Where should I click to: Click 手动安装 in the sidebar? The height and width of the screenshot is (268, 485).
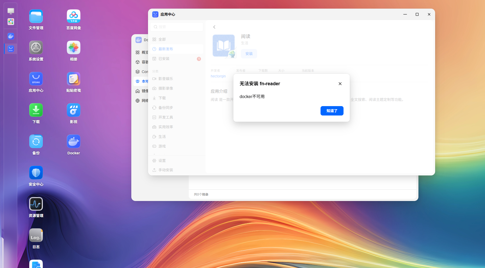click(x=177, y=170)
